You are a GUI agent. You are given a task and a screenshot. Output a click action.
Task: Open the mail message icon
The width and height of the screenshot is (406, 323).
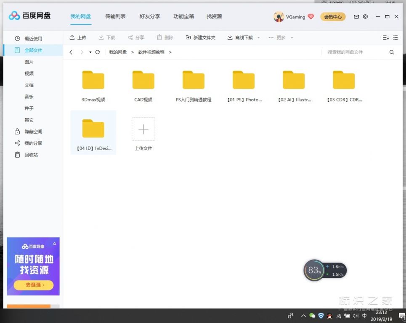click(356, 16)
